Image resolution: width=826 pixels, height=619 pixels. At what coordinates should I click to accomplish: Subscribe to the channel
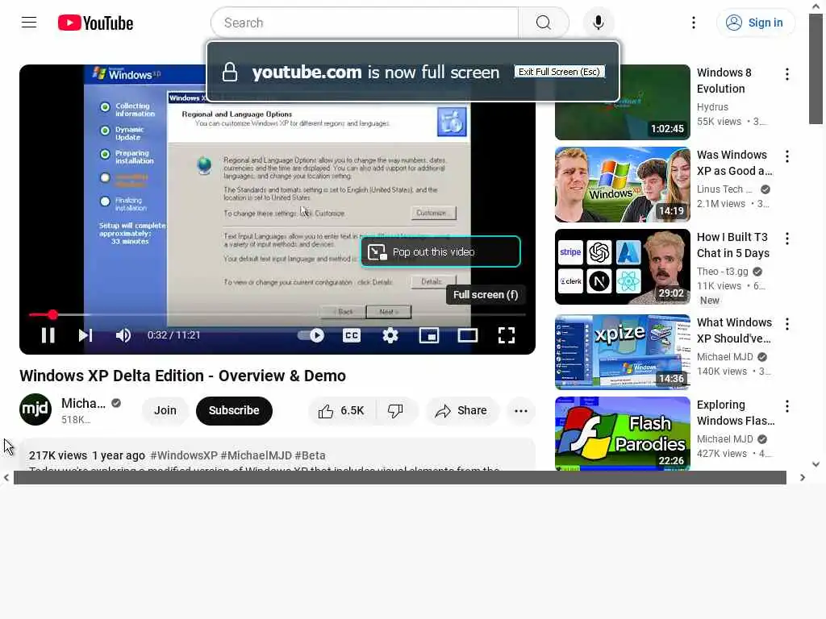click(x=234, y=410)
